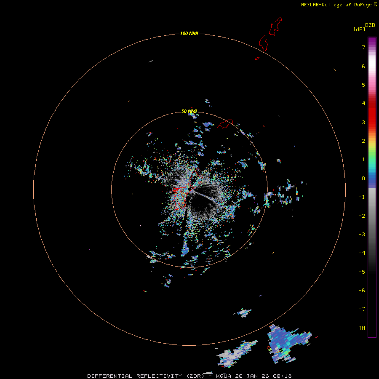Click the -5 value on the color scale
Screen dimensions: 379x379
(x=362, y=272)
